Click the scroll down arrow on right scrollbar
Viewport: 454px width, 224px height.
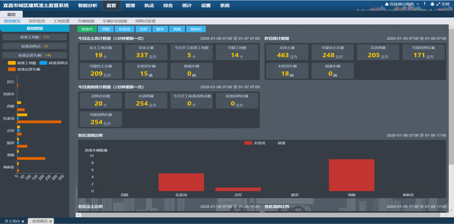[451, 210]
